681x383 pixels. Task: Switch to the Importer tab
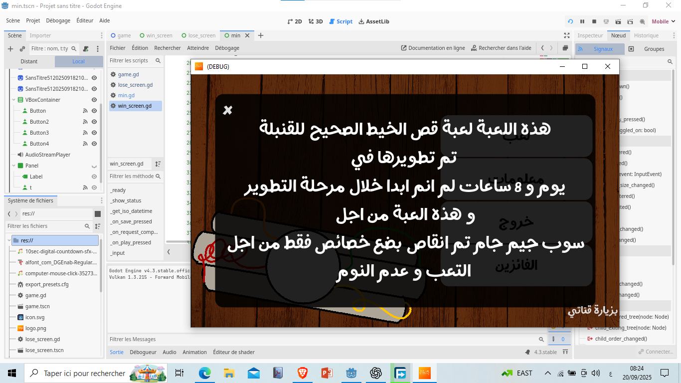(x=40, y=35)
